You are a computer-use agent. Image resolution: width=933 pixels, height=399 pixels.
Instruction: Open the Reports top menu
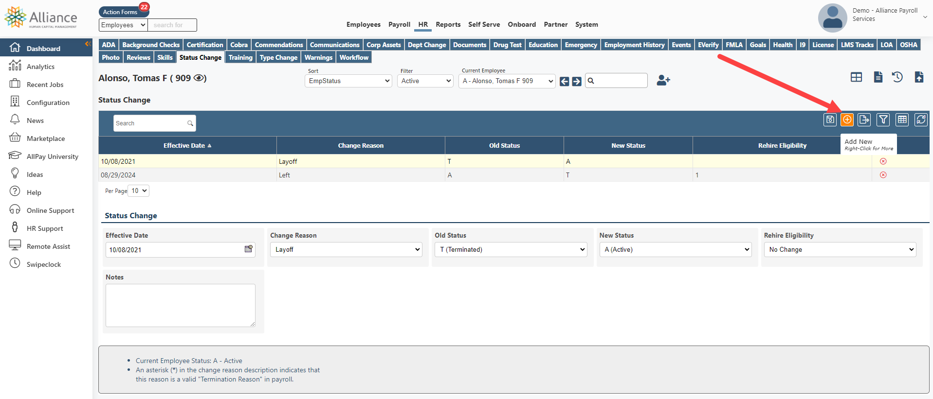click(x=448, y=24)
